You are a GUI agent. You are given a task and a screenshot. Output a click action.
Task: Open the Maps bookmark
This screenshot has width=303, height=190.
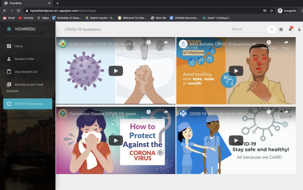tap(43, 18)
